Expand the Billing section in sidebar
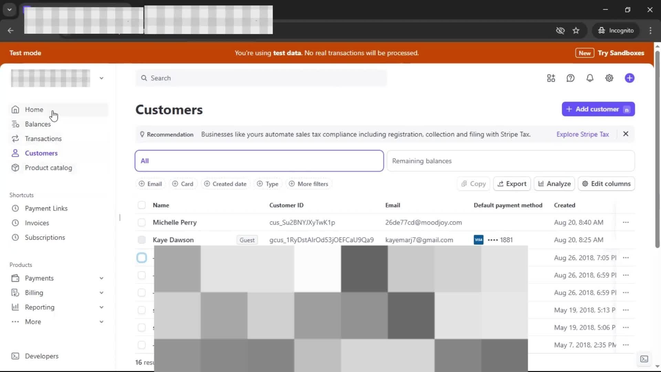This screenshot has width=661, height=372. (x=101, y=293)
